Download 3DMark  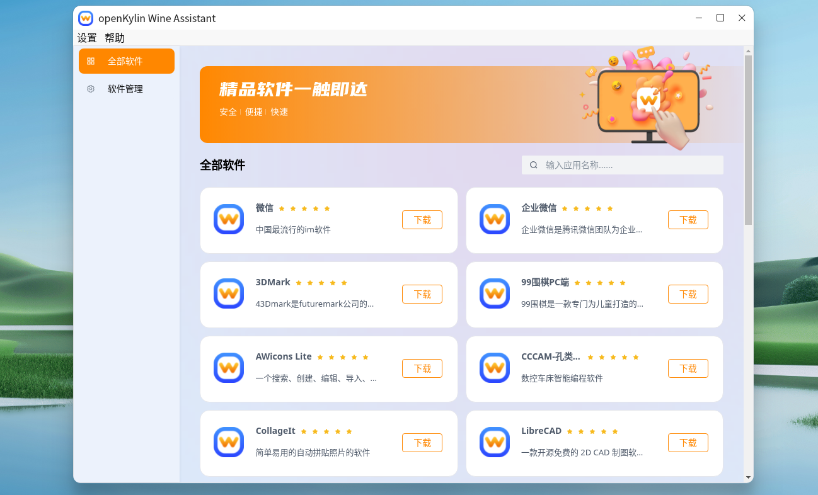(x=422, y=294)
